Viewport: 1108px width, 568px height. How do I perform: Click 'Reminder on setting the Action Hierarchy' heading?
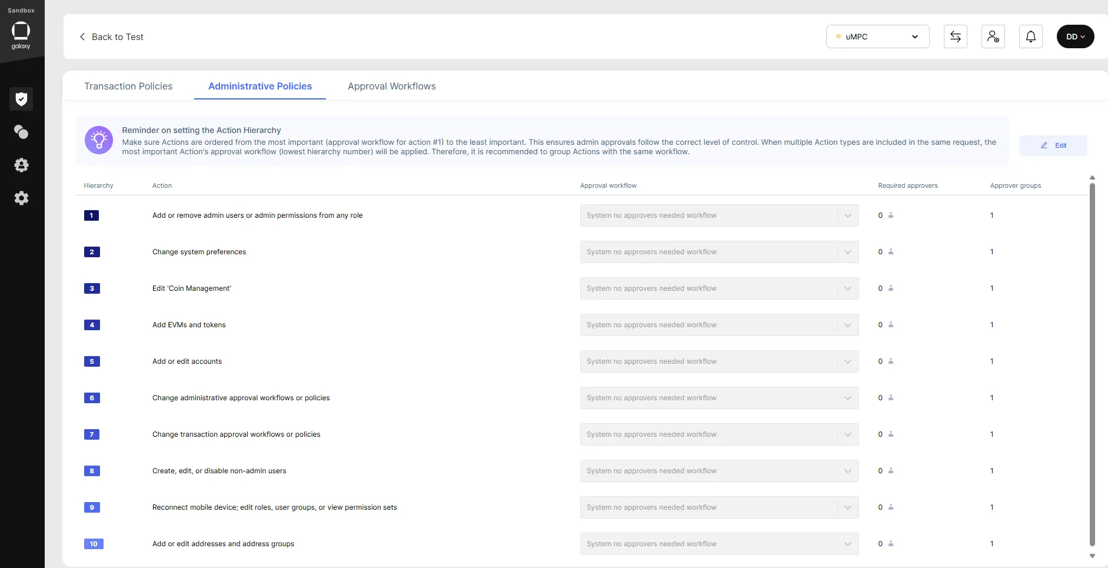pos(201,130)
